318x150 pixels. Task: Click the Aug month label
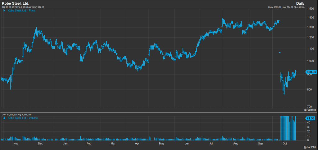pyautogui.click(x=235, y=144)
